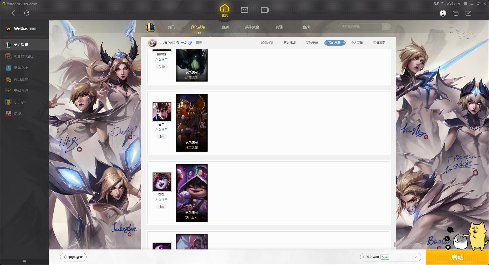
Task: Click the summoner profile avatar icon
Action: click(x=152, y=43)
